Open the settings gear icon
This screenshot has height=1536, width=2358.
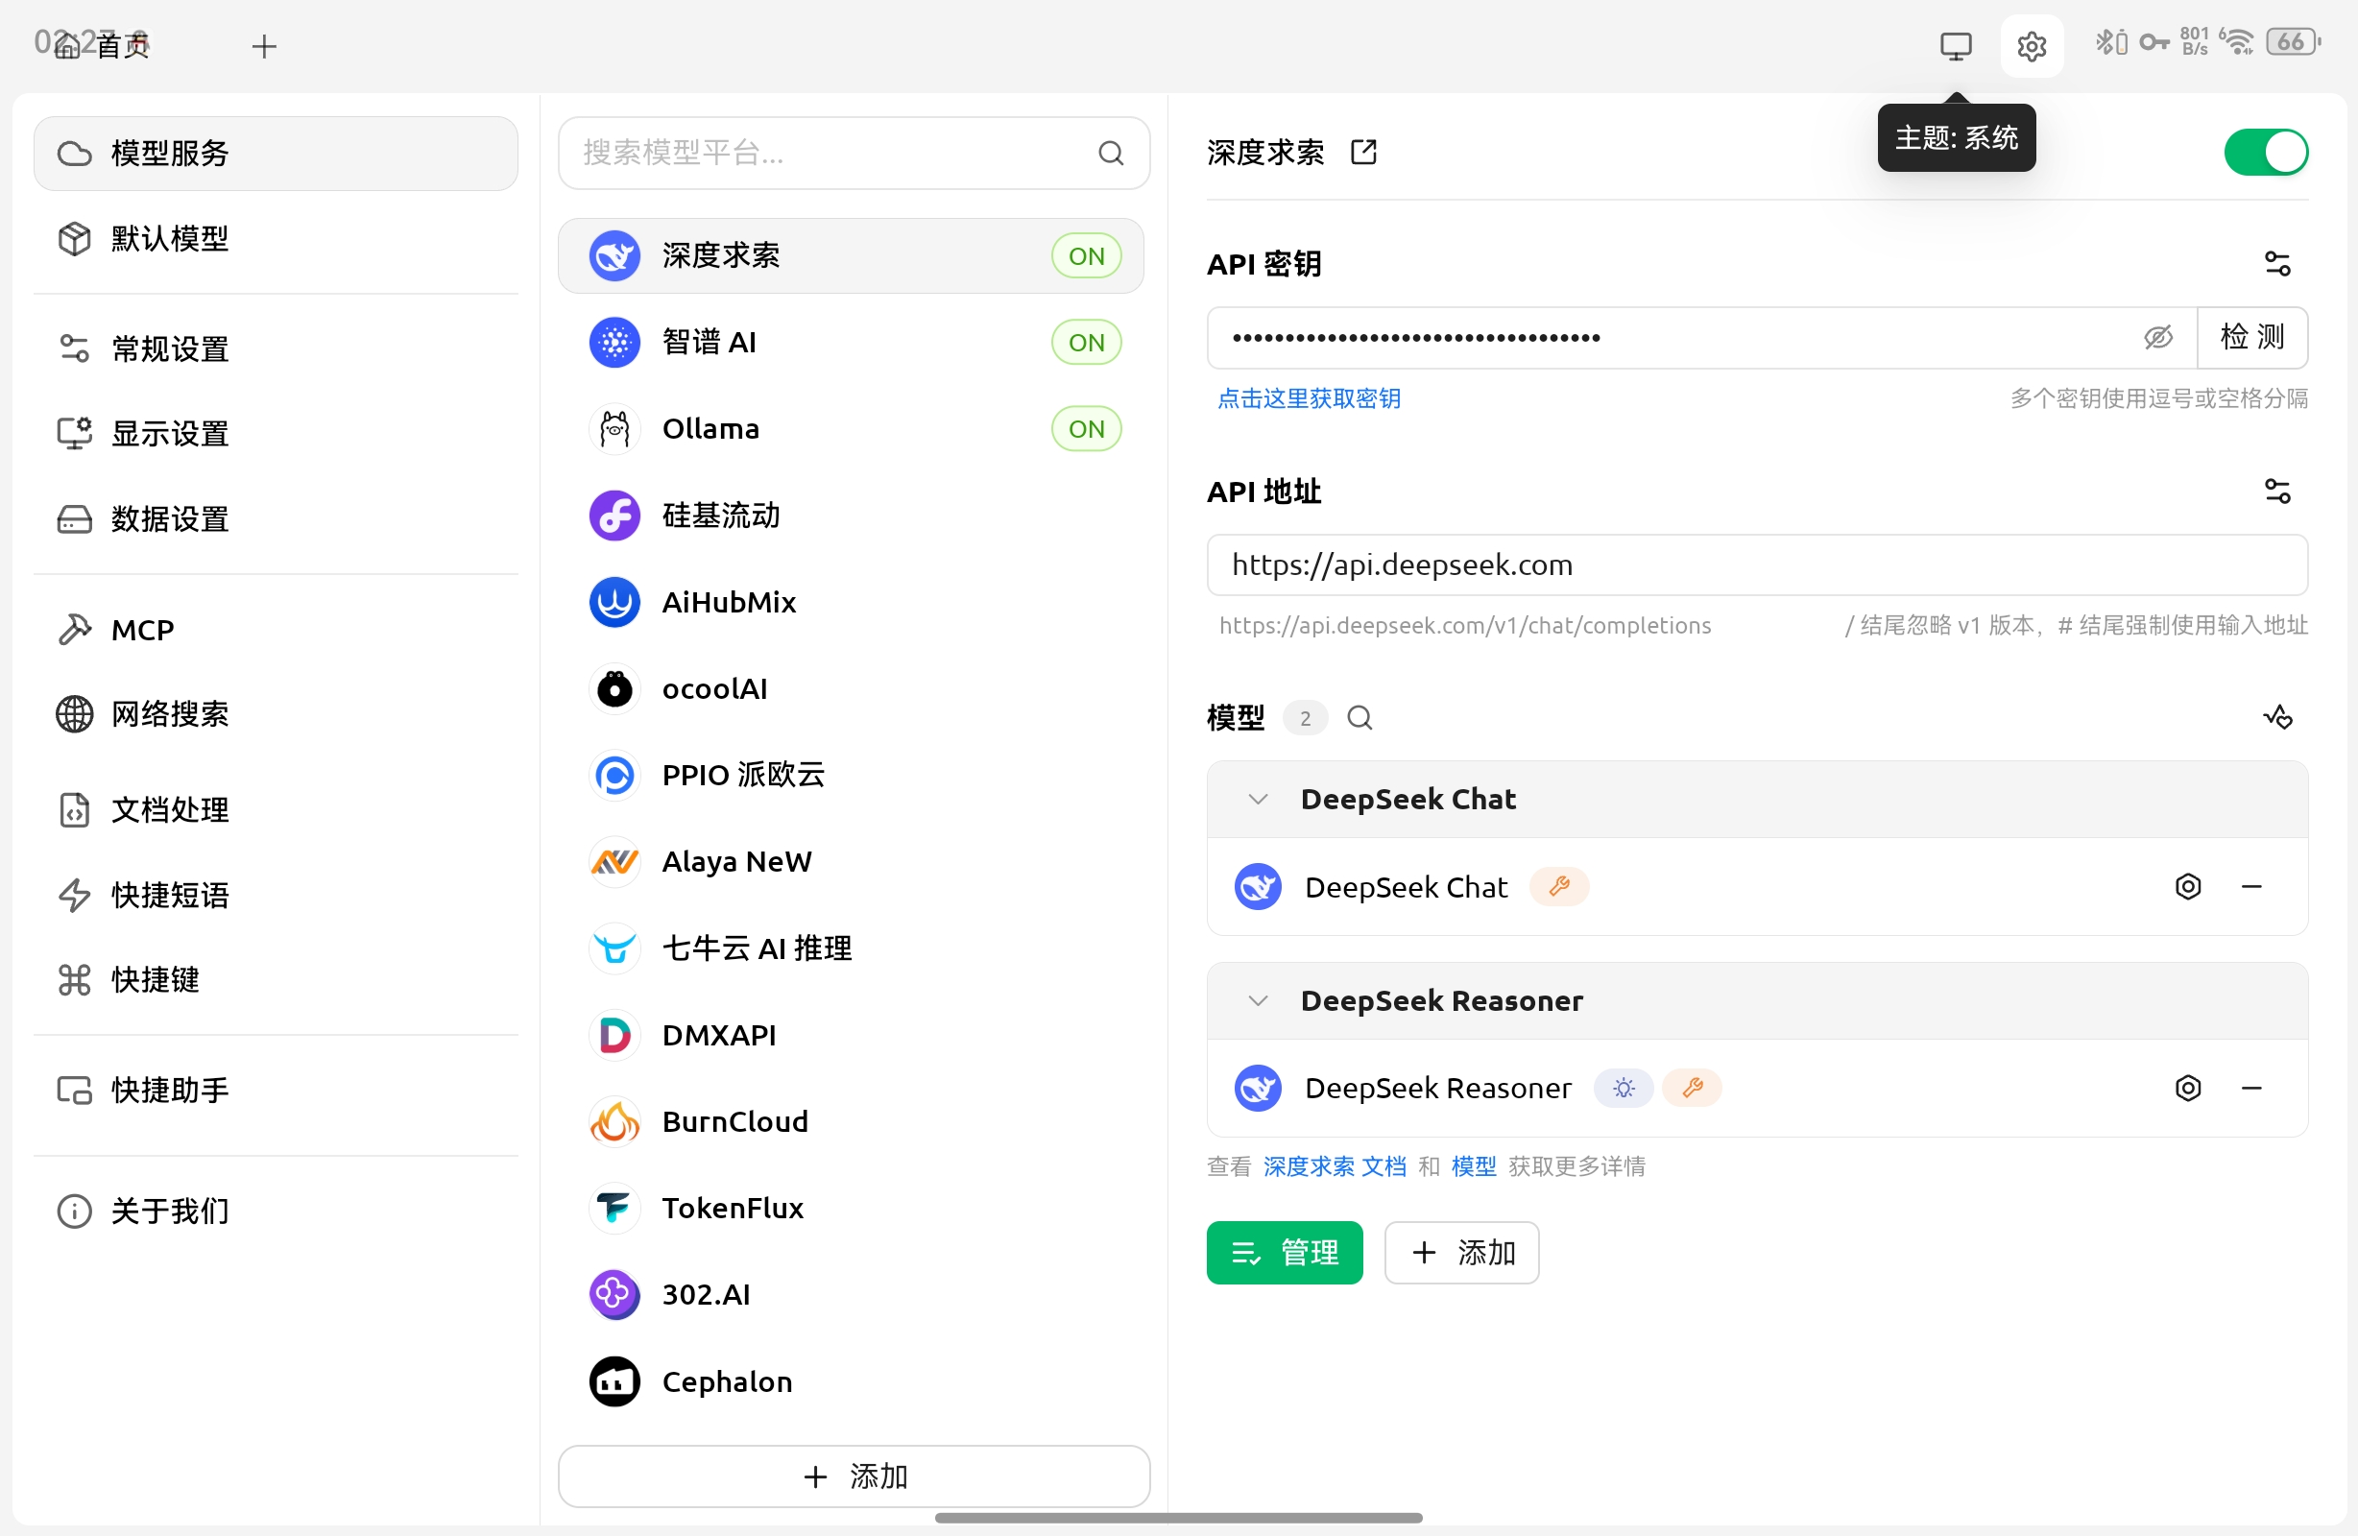(x=2031, y=45)
